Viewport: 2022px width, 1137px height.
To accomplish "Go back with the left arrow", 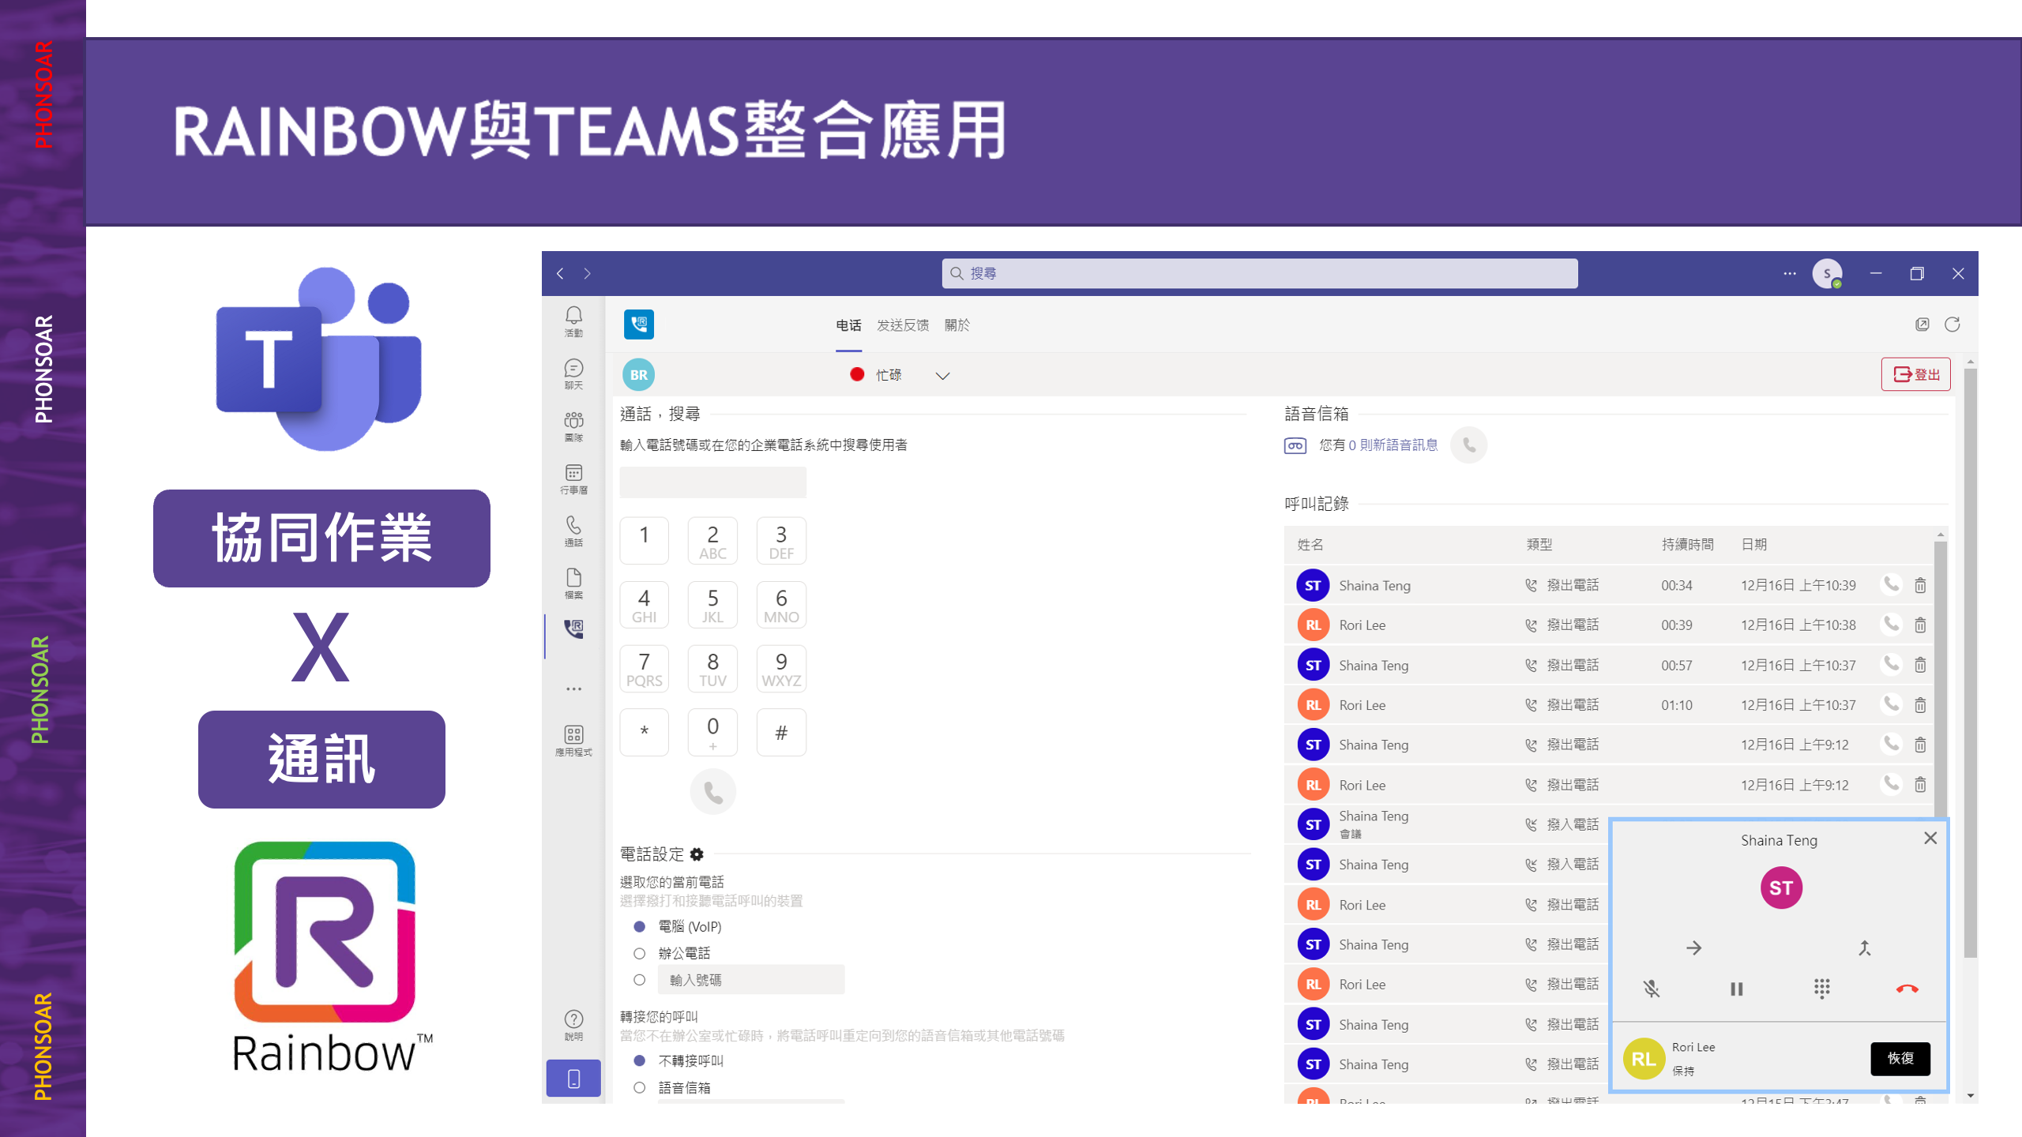I will tap(560, 273).
